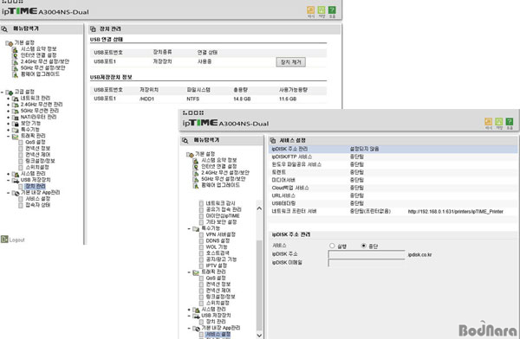The width and height of the screenshot is (520, 339).
Task: Click the Logout link
Action: [x=17, y=240]
